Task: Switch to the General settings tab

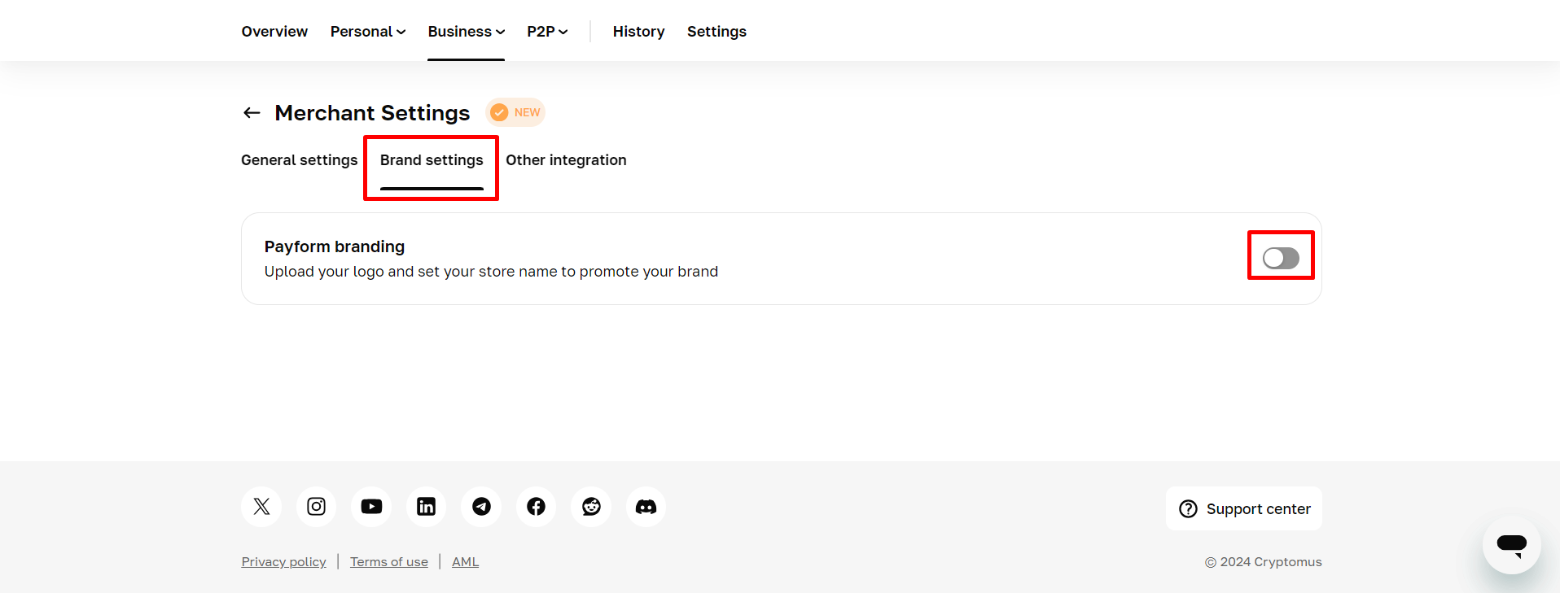Action: coord(299,160)
